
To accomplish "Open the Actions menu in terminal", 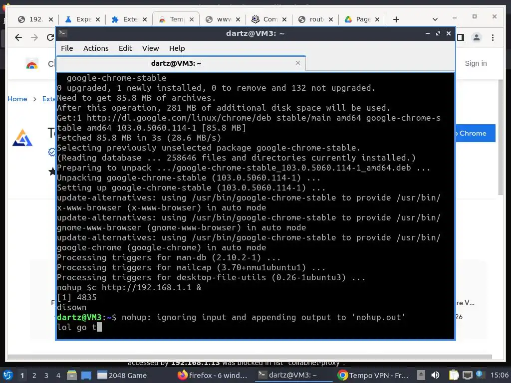I will (96, 48).
